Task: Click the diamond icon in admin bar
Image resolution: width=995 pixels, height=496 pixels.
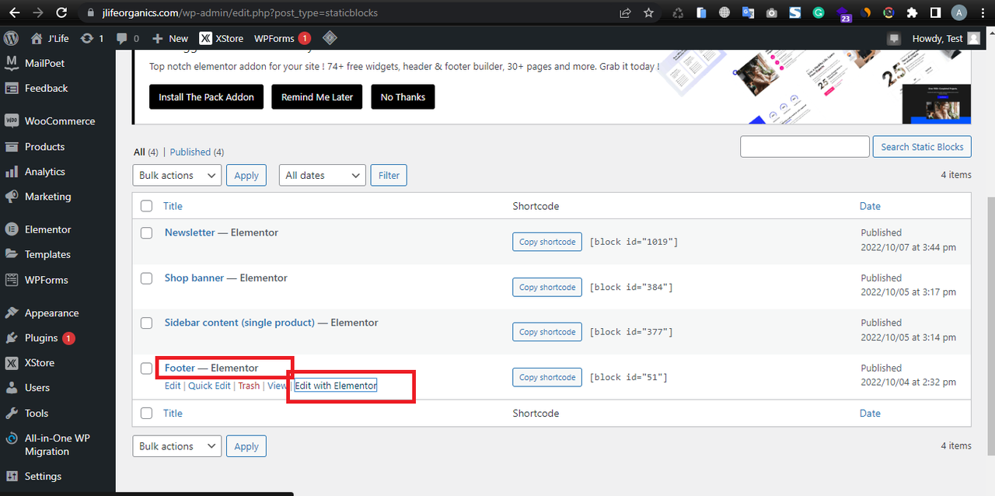Action: [x=330, y=38]
